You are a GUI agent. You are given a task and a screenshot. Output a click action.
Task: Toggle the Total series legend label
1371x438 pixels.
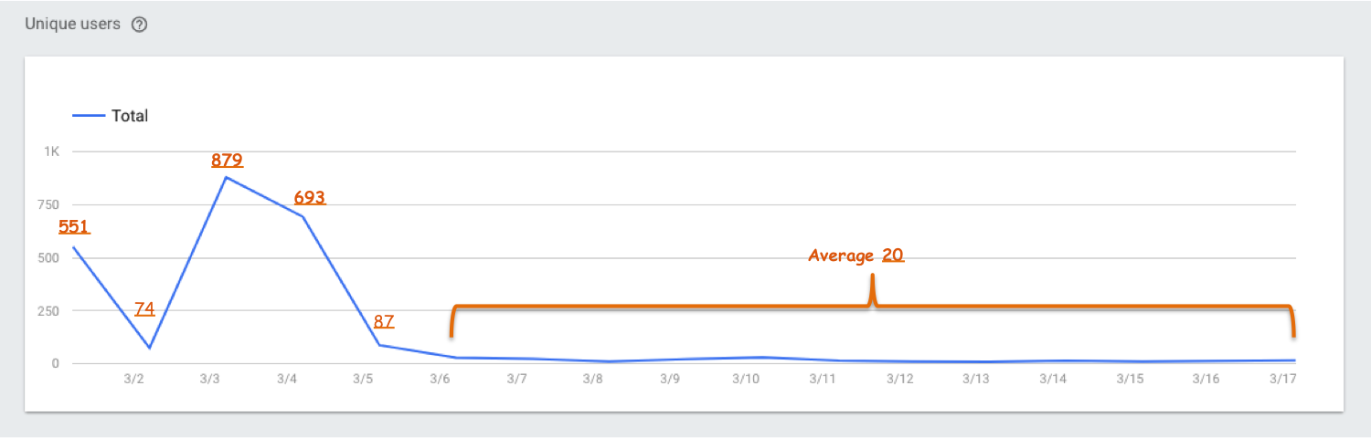click(130, 116)
